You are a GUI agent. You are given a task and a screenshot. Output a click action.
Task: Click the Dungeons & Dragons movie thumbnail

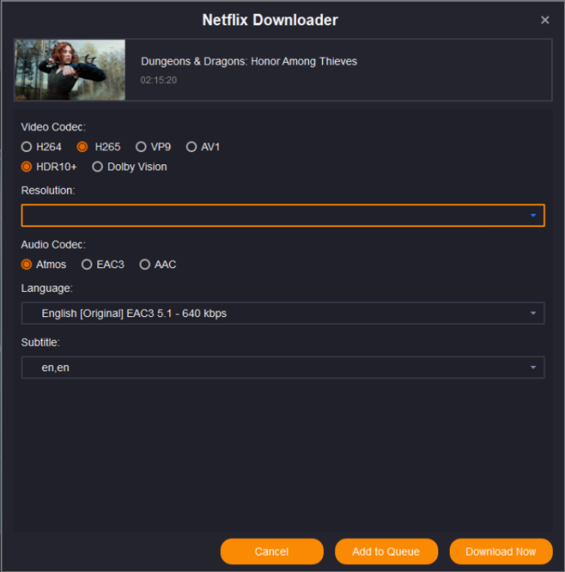tap(70, 69)
